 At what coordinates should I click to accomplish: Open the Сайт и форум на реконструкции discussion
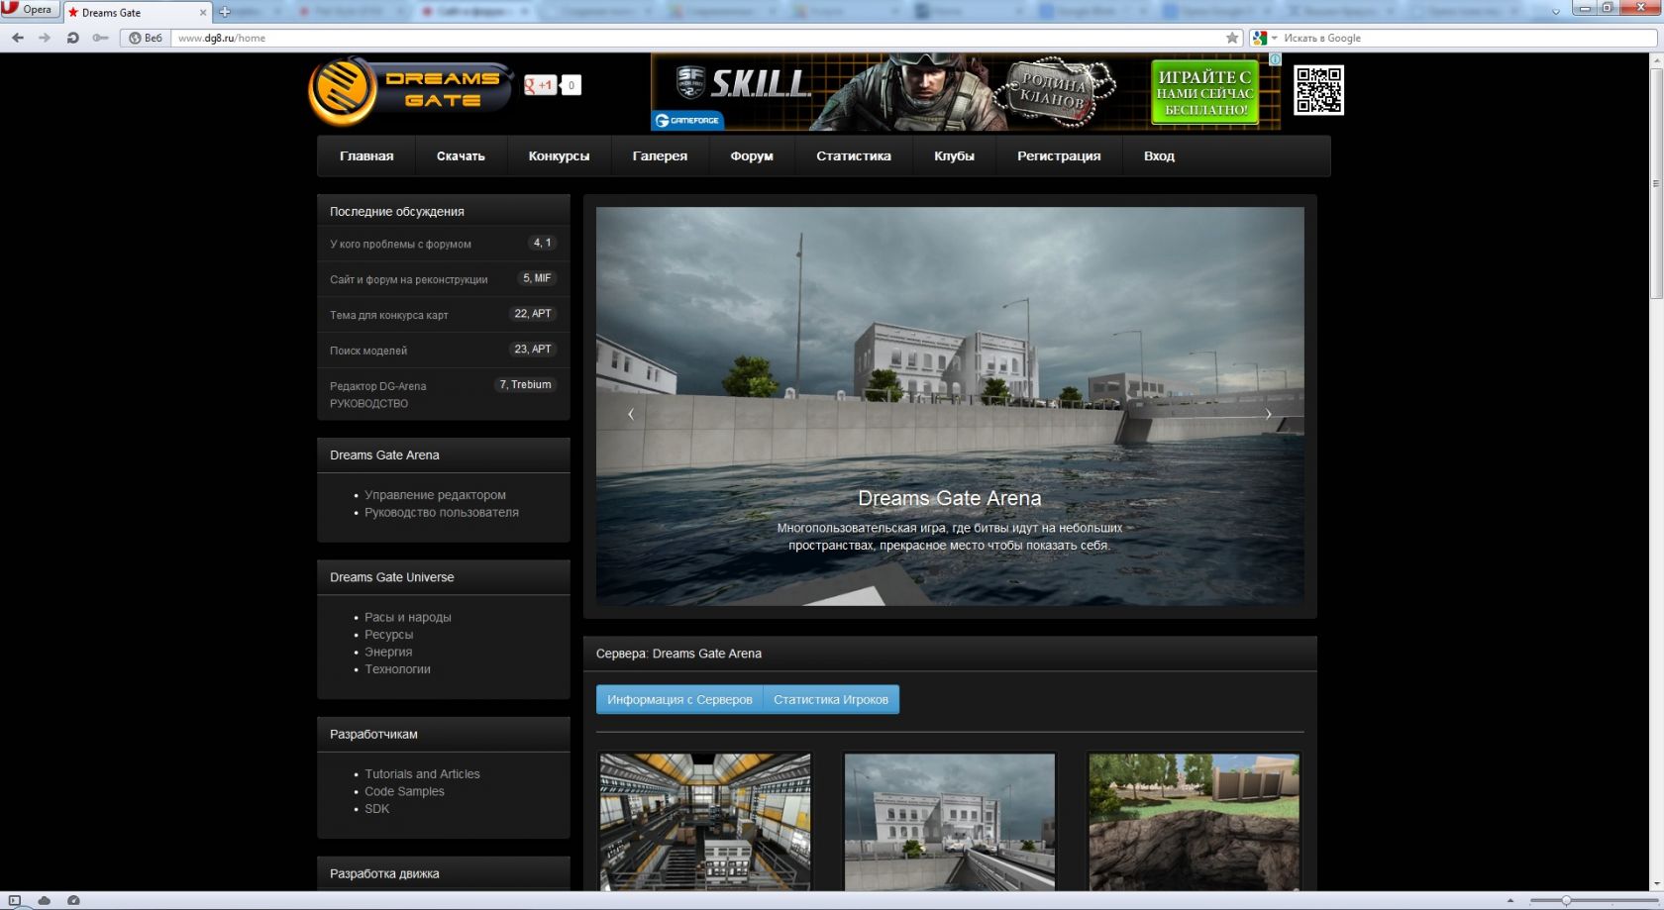(408, 280)
